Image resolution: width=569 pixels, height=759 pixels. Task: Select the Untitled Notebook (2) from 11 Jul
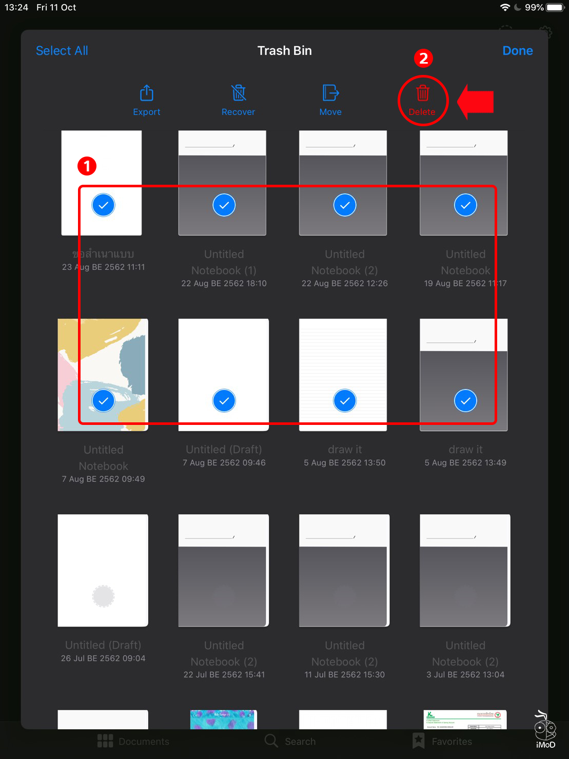click(344, 570)
